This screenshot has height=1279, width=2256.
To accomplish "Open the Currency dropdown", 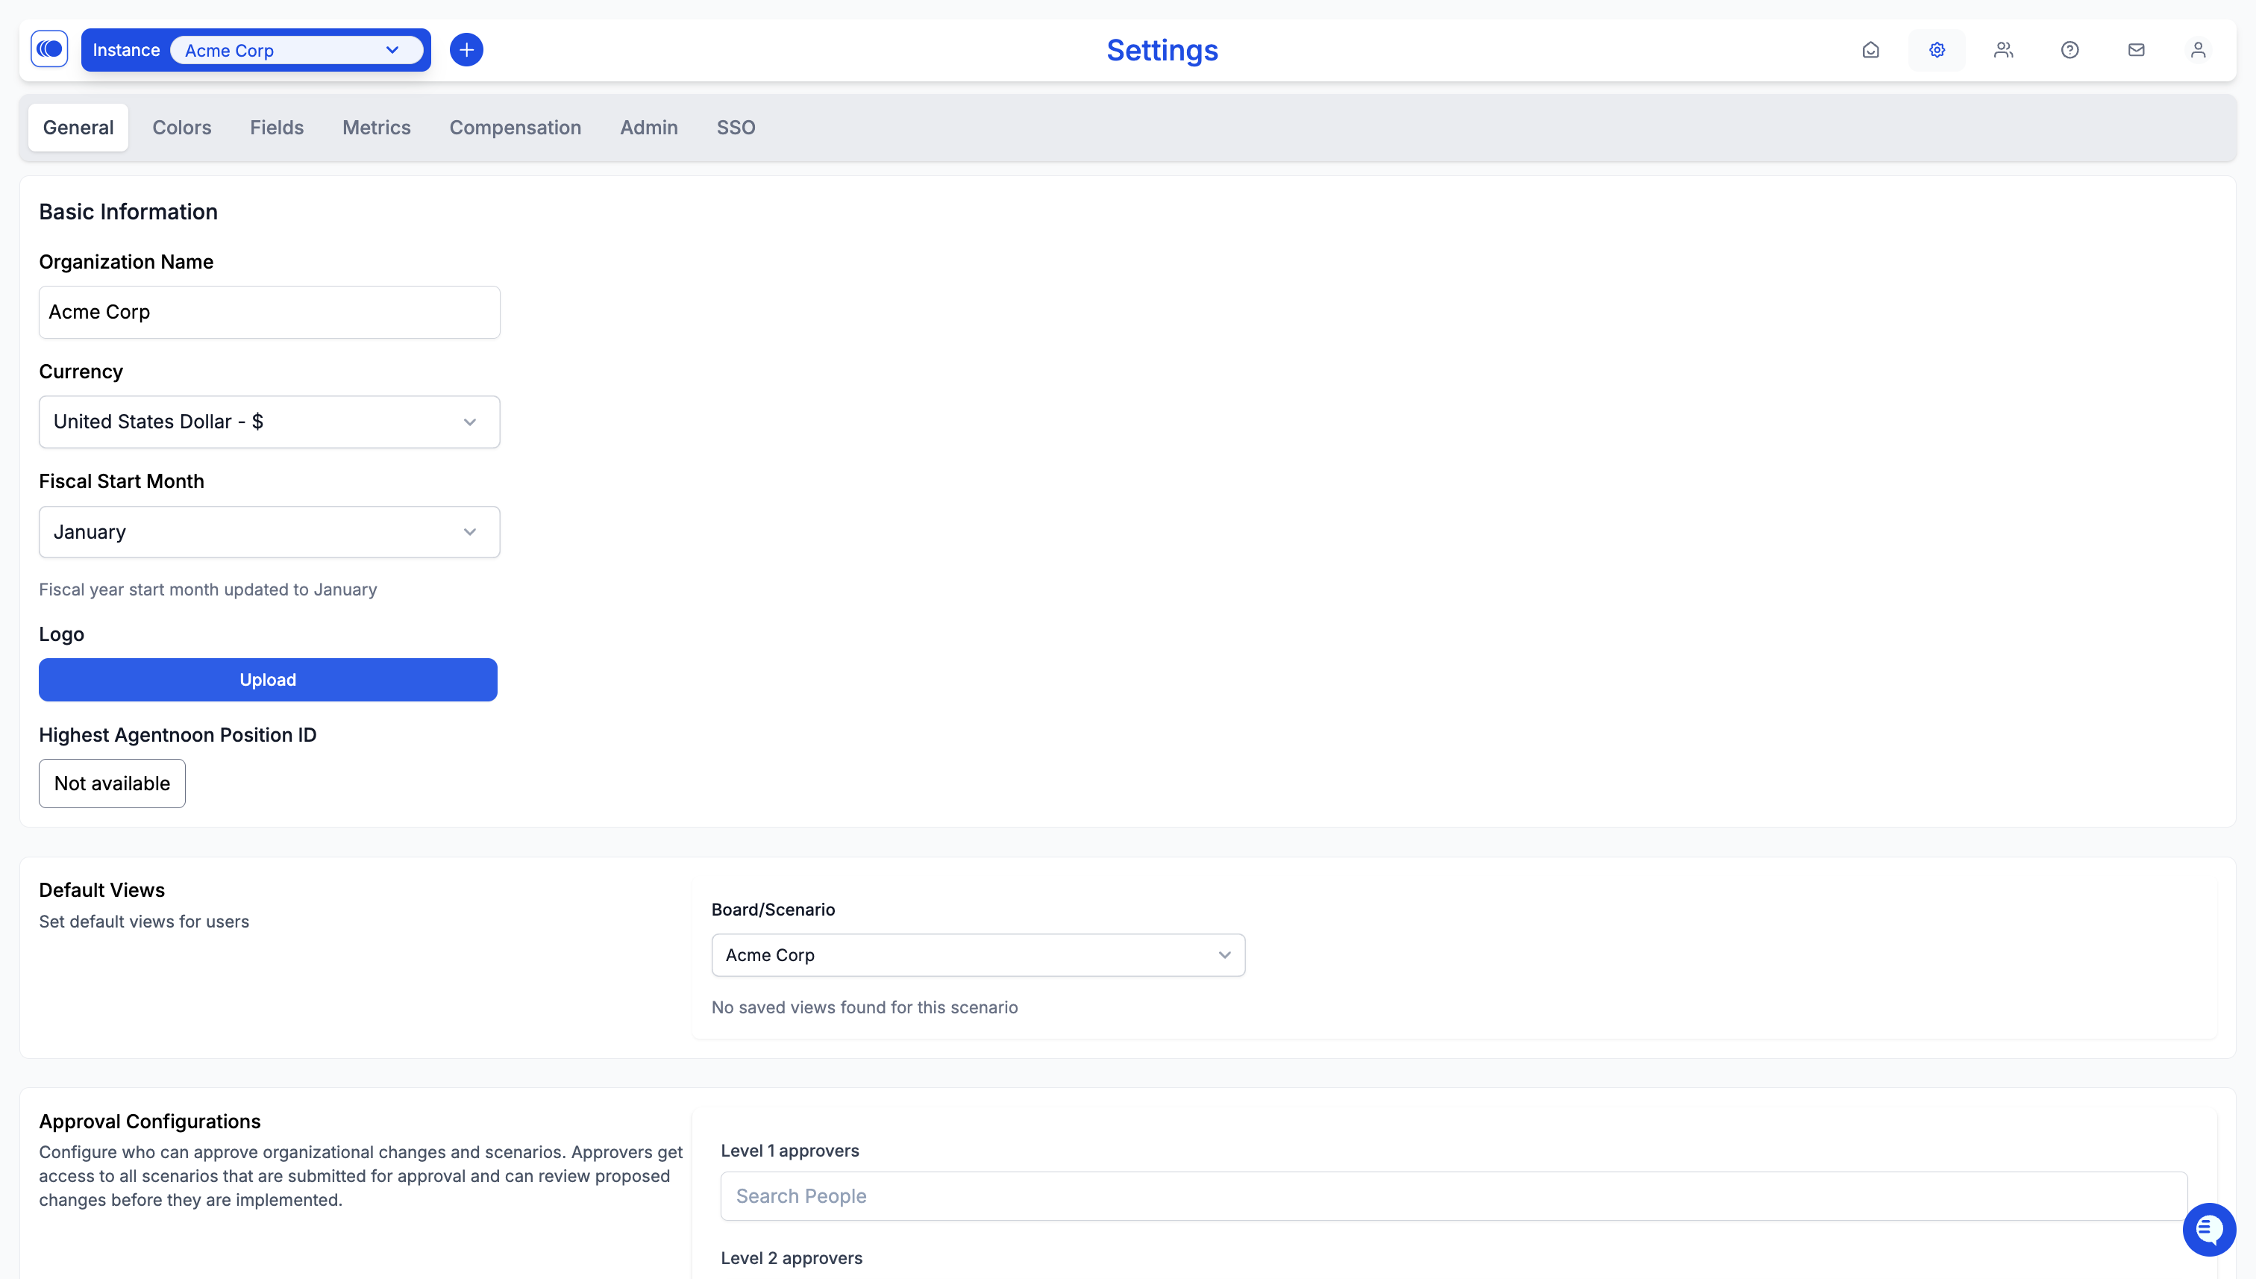I will [269, 422].
